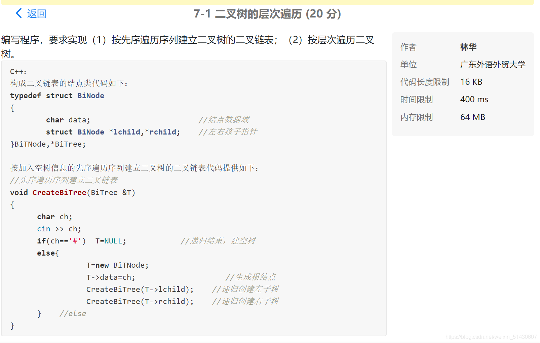Click the 'C++:' label in the code box
The width and height of the screenshot is (540, 343).
point(18,72)
